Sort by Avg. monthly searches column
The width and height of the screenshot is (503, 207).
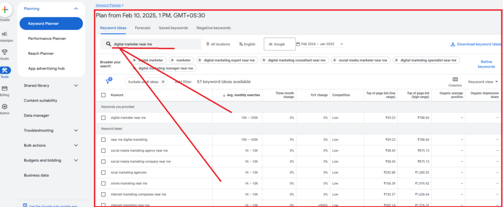pyautogui.click(x=241, y=95)
